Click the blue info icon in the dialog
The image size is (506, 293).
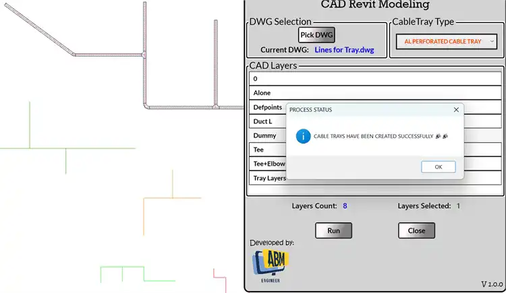click(304, 136)
